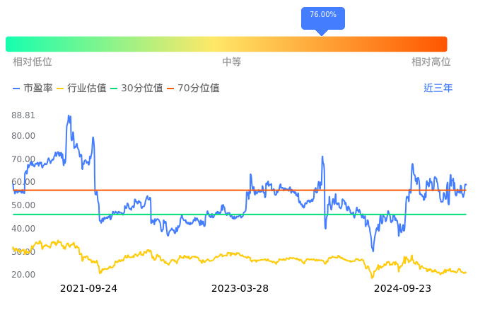Select the 中等 label under the bar
This screenshot has width=485, height=313.
232,62
